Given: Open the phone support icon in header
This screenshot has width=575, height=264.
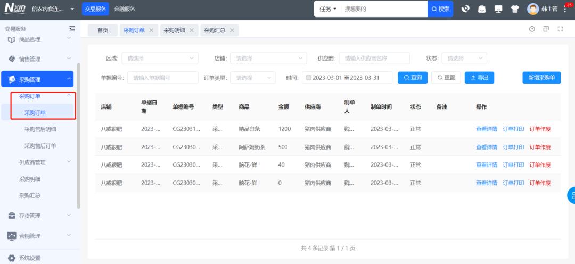Looking at the screenshot, I should [x=466, y=9].
